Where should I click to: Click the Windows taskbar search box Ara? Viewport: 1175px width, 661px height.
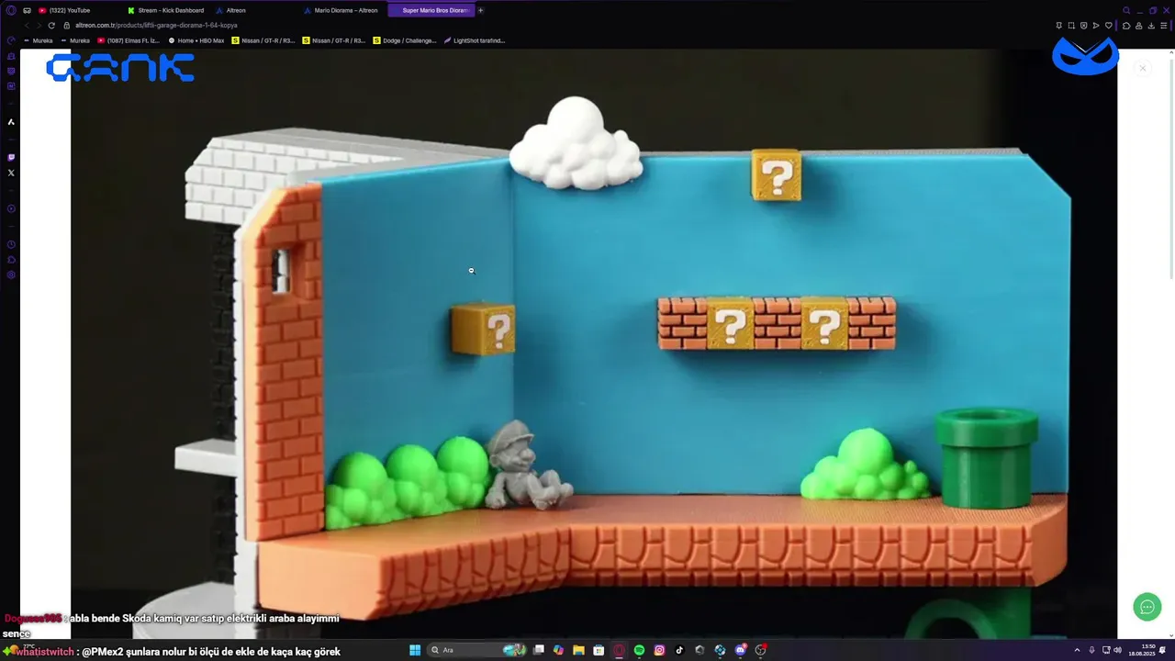point(476,650)
